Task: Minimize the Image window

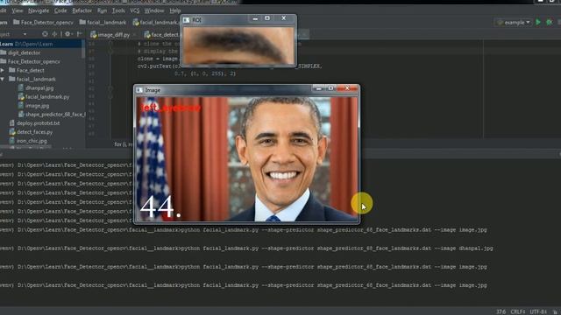Action: (x=318, y=88)
